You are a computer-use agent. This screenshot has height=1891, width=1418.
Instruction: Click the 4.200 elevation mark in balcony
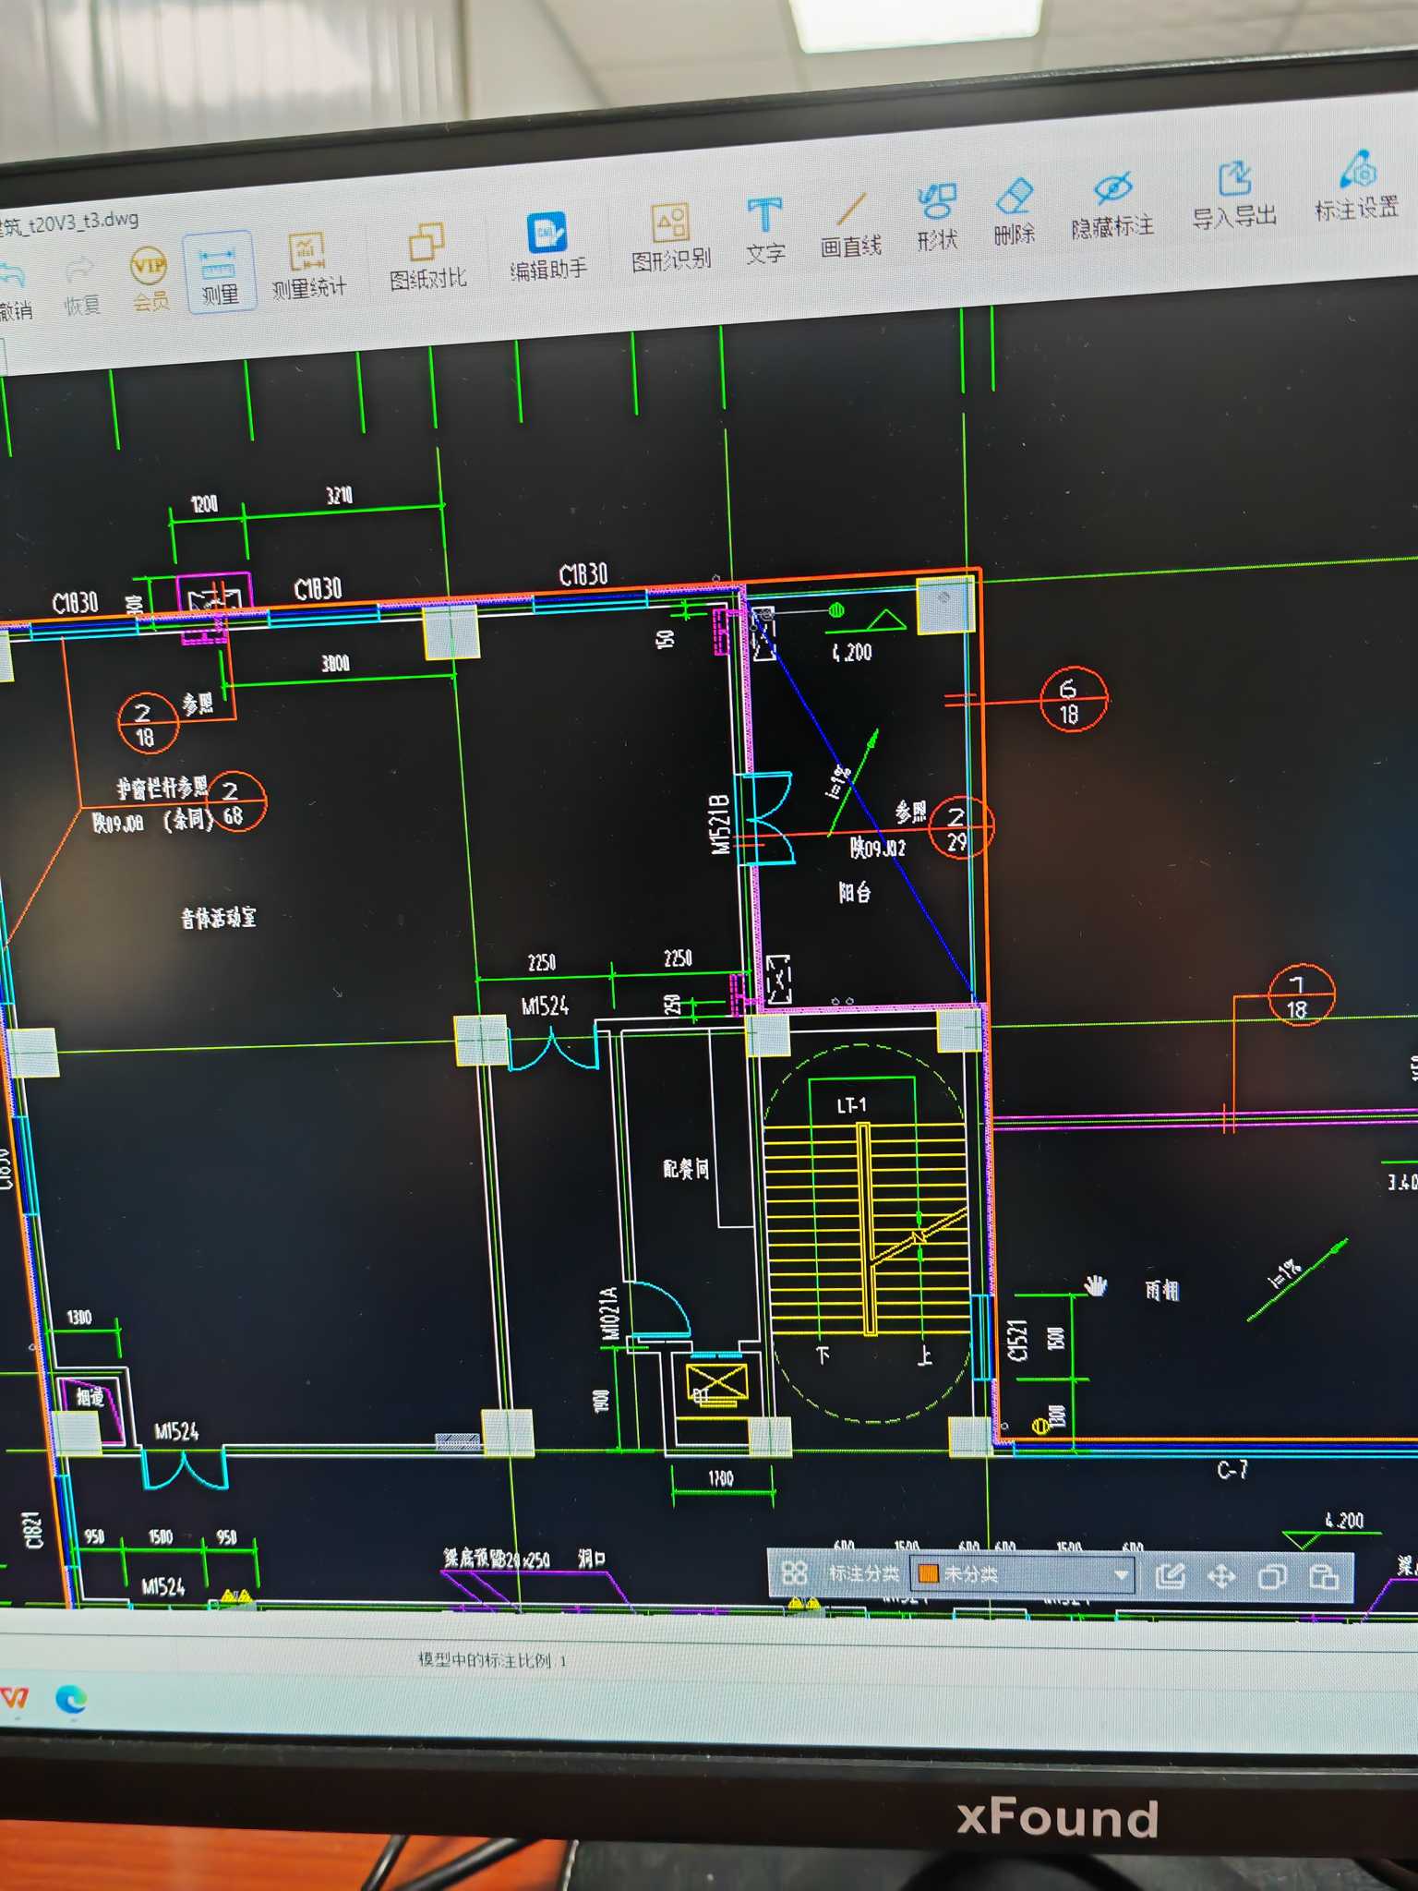click(851, 652)
